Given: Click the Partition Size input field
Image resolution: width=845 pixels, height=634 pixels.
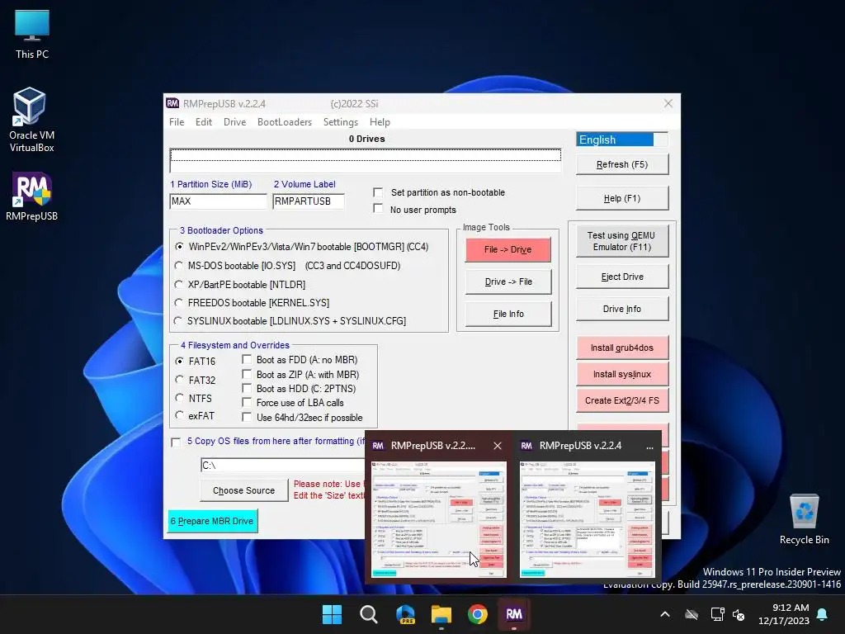Looking at the screenshot, I should (218, 201).
